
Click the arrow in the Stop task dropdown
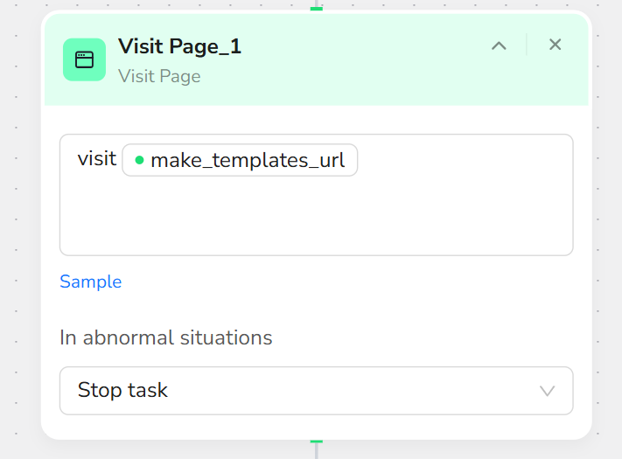(x=547, y=391)
